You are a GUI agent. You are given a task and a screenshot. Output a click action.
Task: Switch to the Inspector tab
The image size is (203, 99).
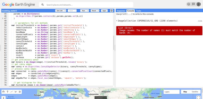121,11
